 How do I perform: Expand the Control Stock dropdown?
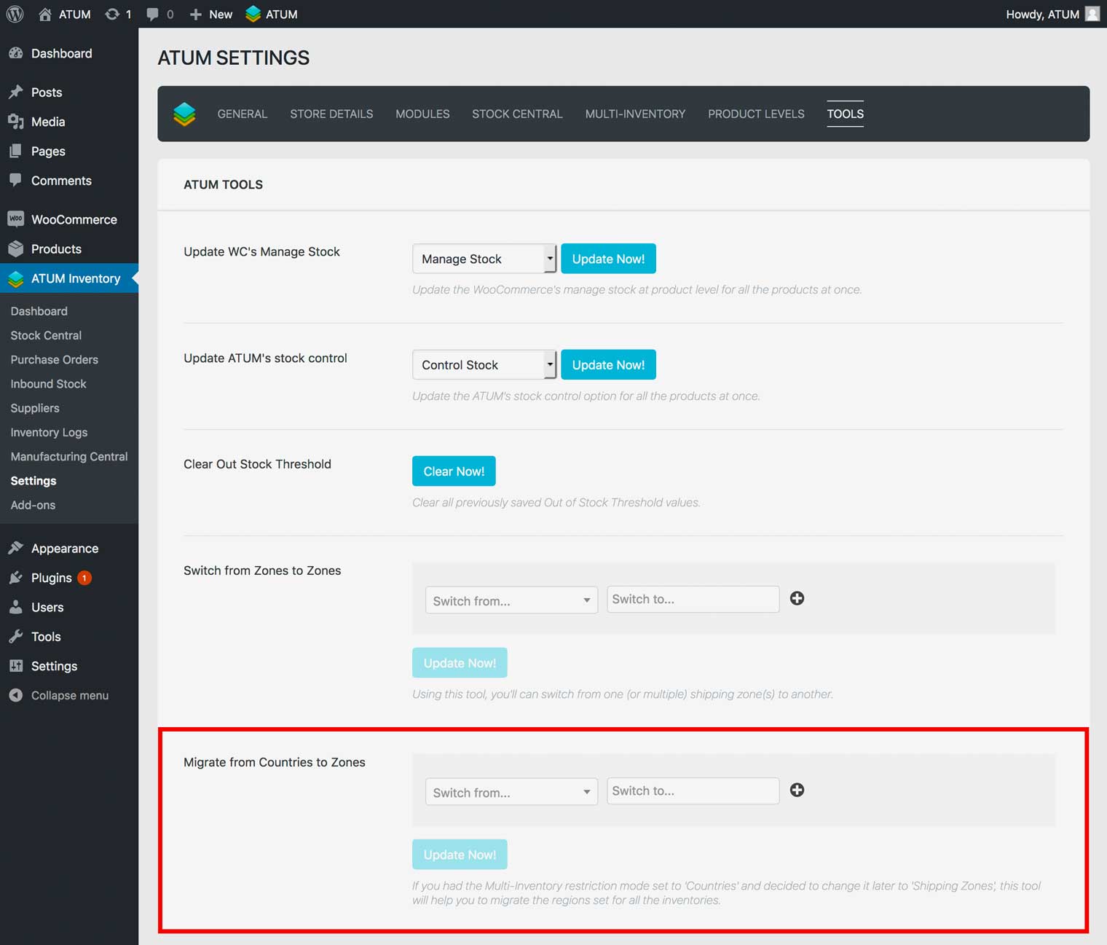click(484, 365)
